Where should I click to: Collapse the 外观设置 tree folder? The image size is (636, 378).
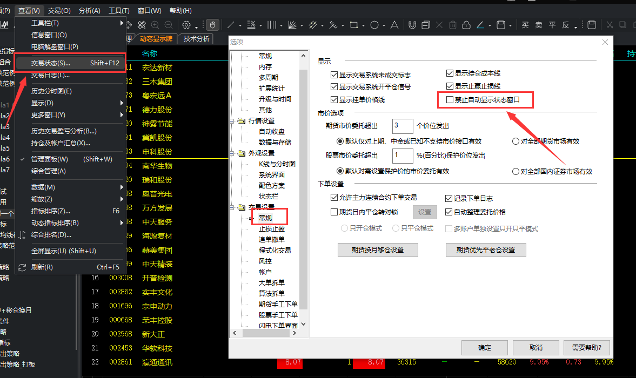[232, 153]
